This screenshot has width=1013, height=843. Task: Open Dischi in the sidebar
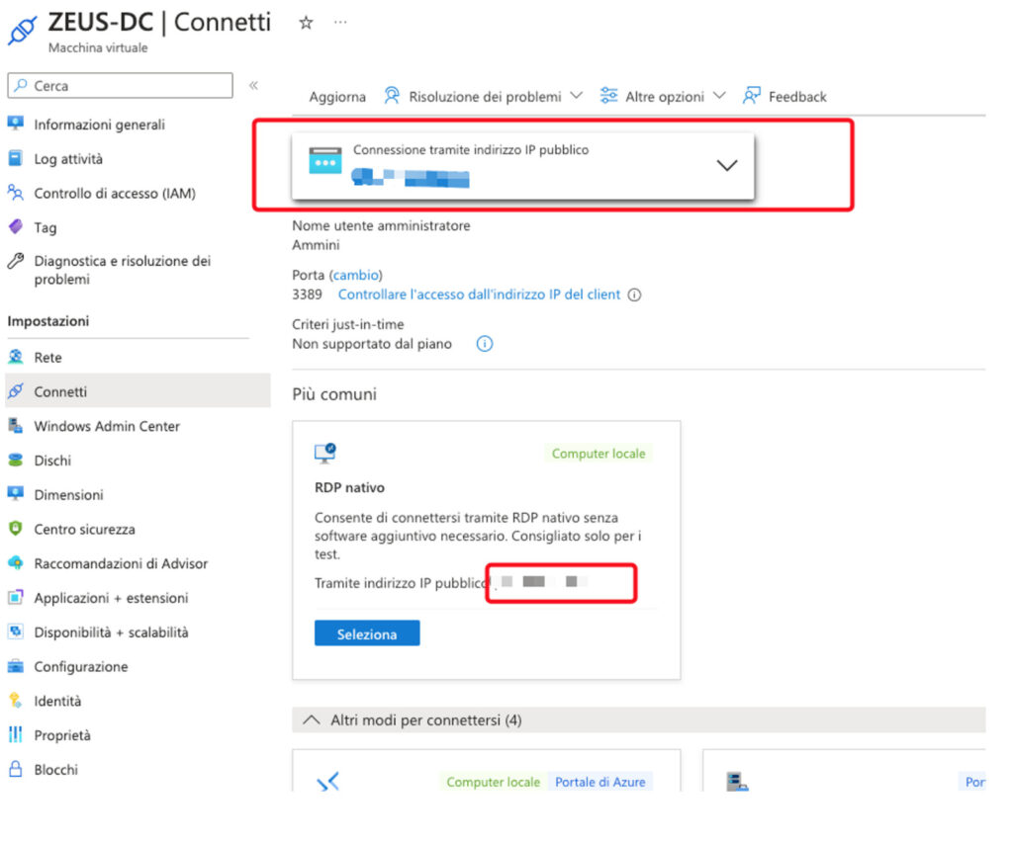52,461
